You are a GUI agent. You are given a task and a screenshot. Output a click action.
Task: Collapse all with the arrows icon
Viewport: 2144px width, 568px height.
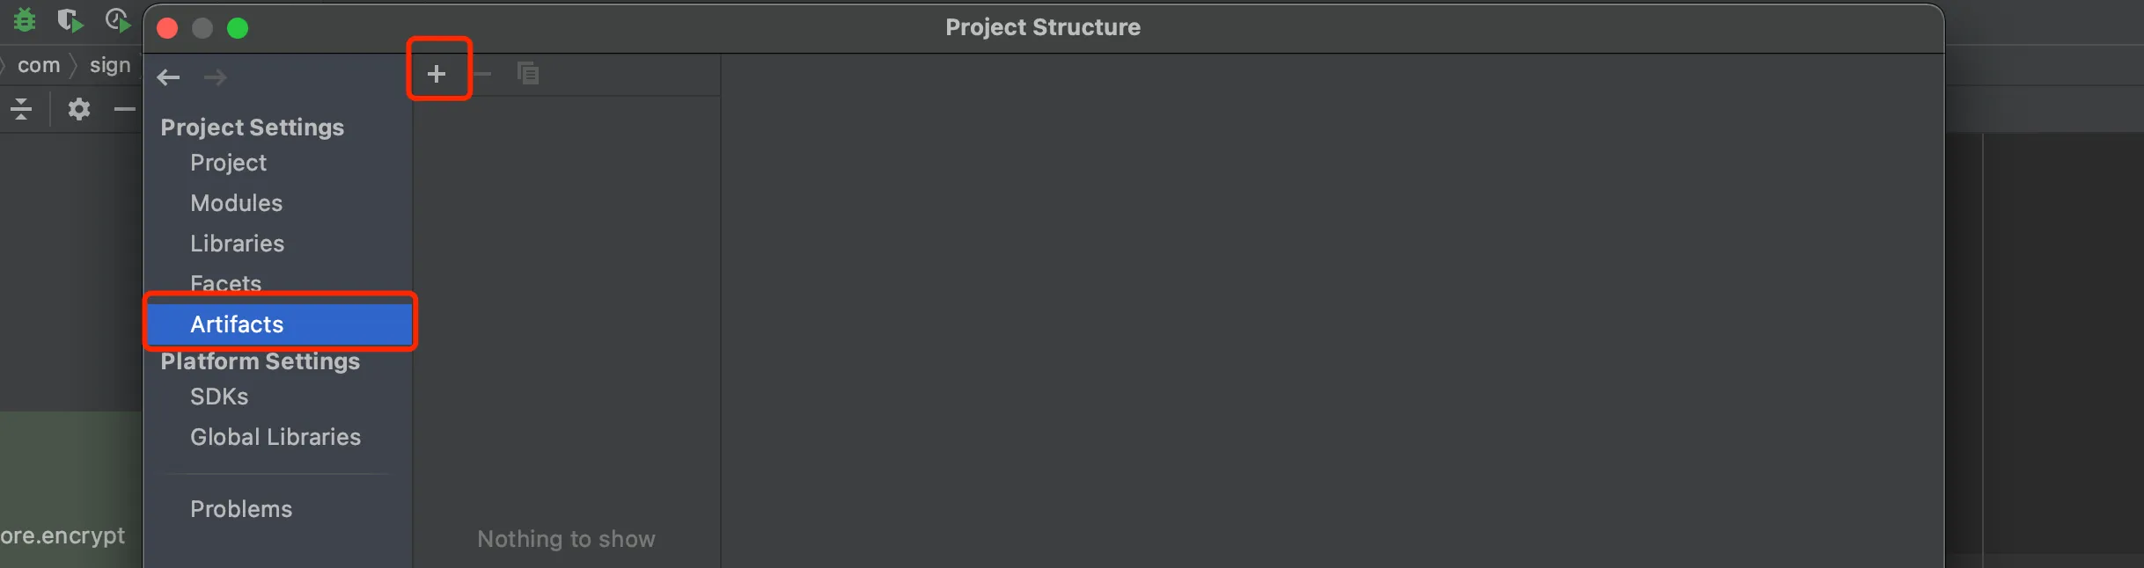pos(21,109)
